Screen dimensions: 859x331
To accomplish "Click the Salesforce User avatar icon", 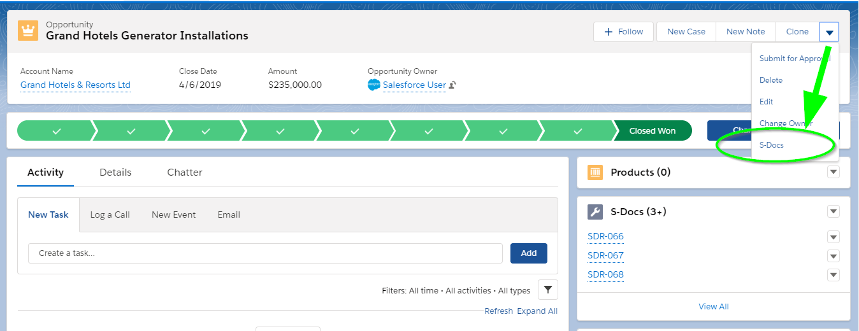I will point(374,85).
